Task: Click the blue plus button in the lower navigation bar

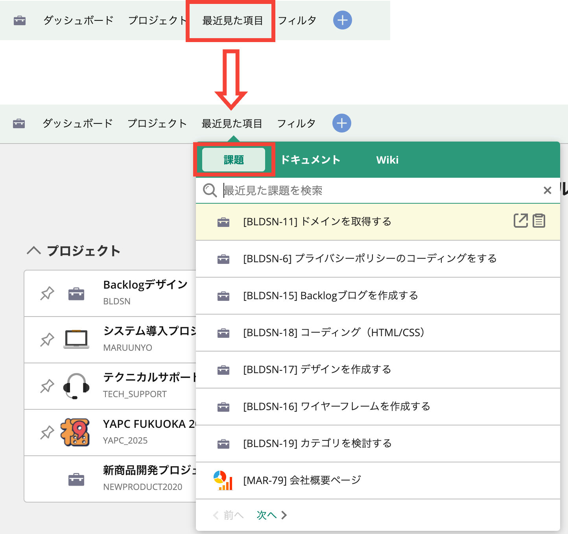Action: 342,123
